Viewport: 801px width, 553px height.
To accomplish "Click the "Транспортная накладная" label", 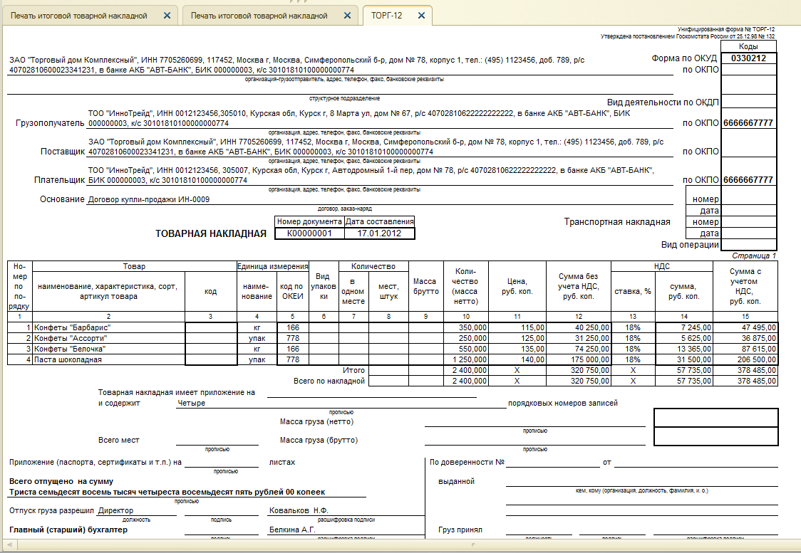I will pyautogui.click(x=617, y=222).
